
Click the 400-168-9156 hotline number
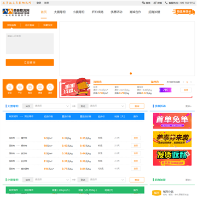187,3
